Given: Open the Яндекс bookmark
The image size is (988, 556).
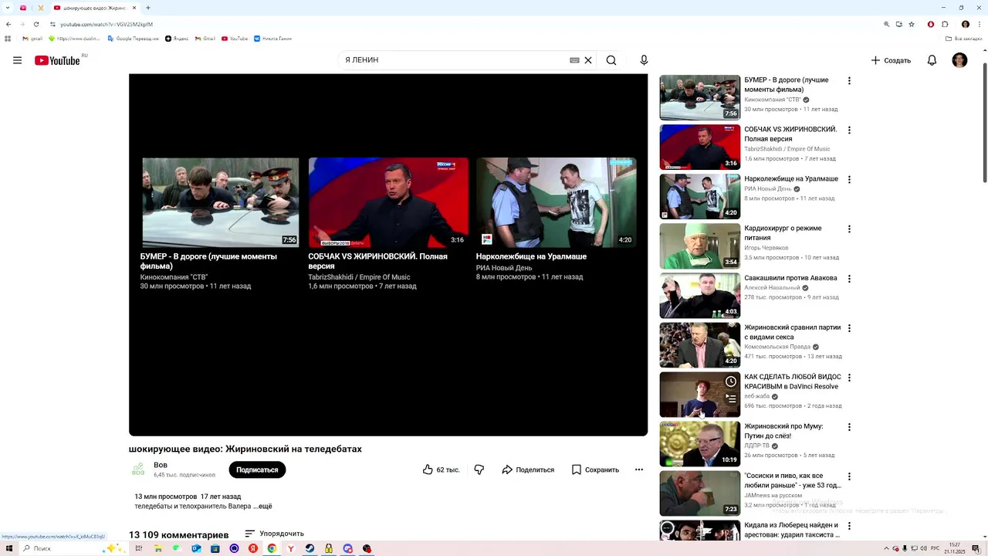Looking at the screenshot, I should click(x=177, y=39).
